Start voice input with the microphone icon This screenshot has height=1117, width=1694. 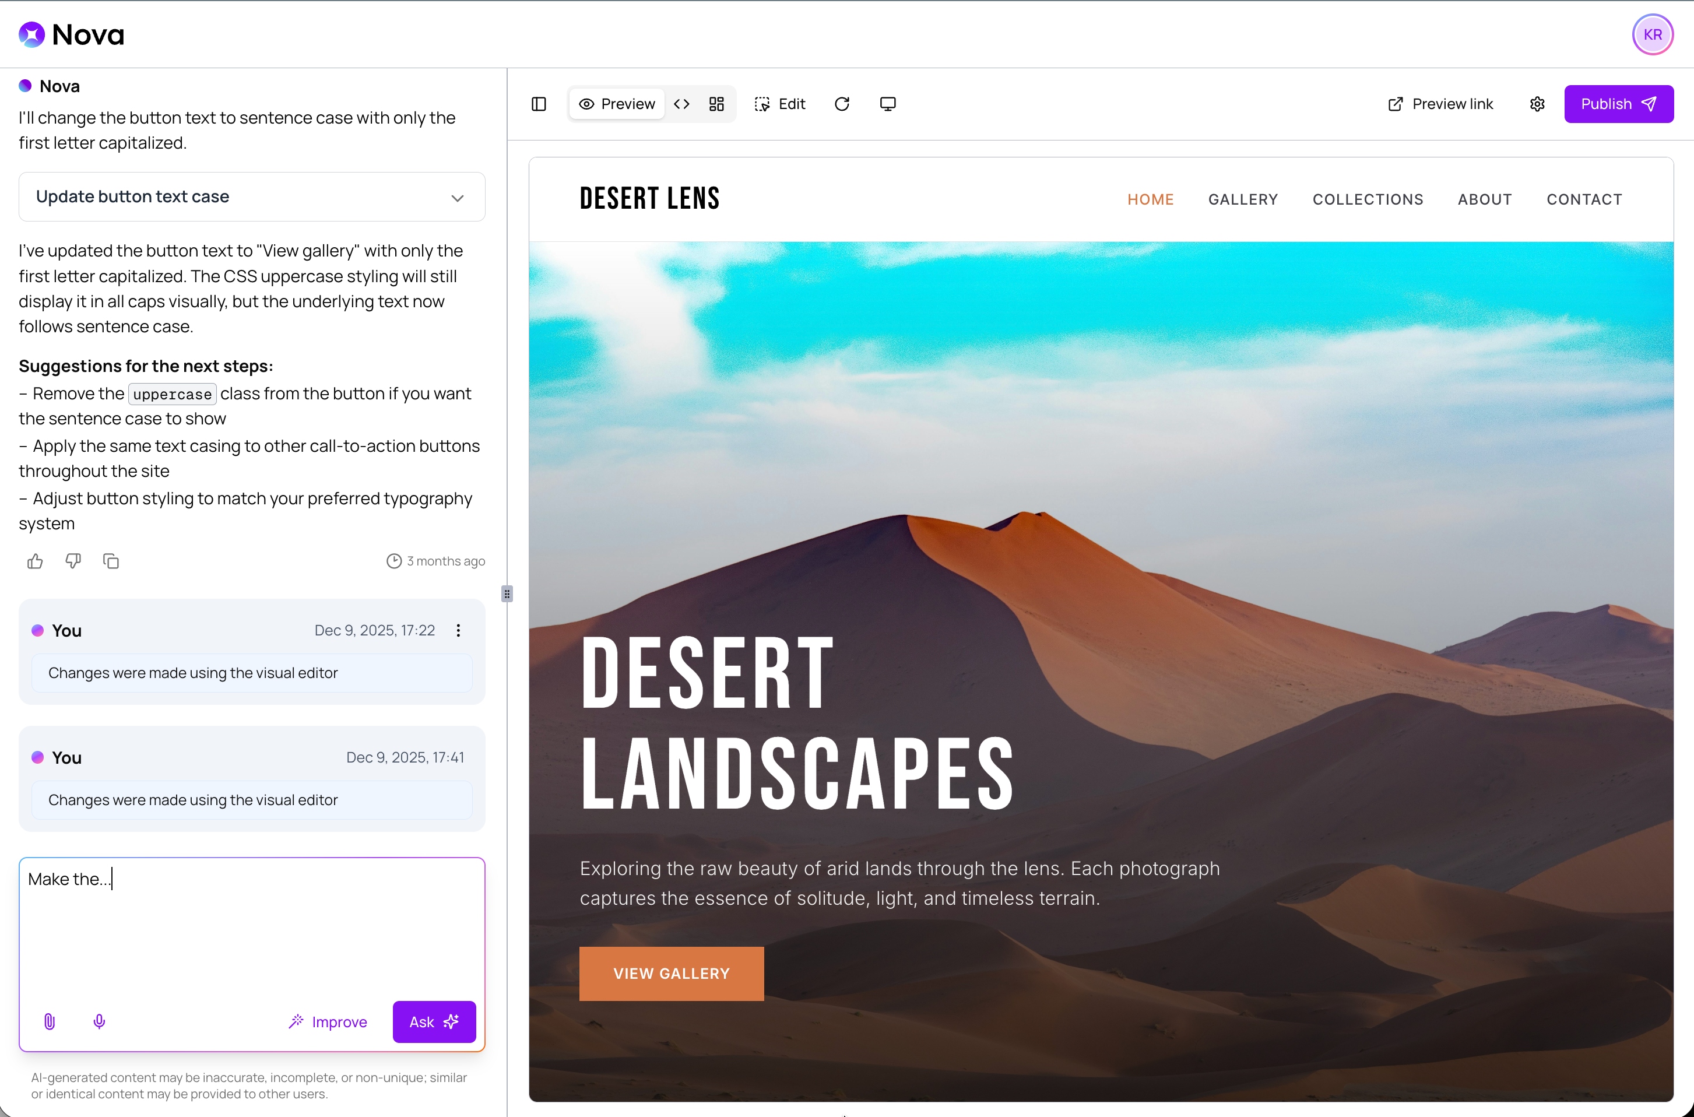click(99, 1021)
